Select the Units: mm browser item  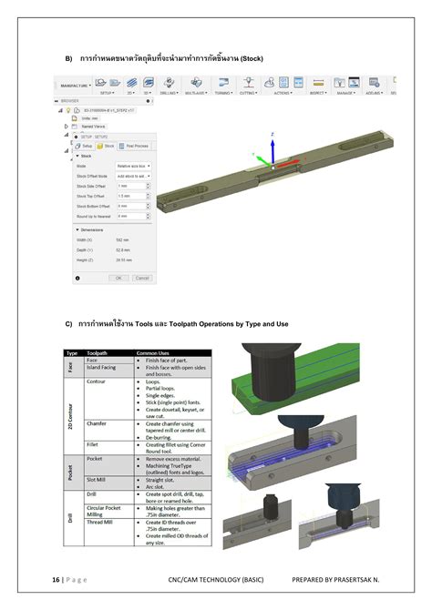(90, 118)
